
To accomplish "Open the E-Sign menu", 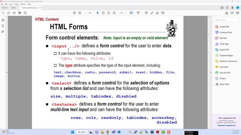I will (16, 4).
